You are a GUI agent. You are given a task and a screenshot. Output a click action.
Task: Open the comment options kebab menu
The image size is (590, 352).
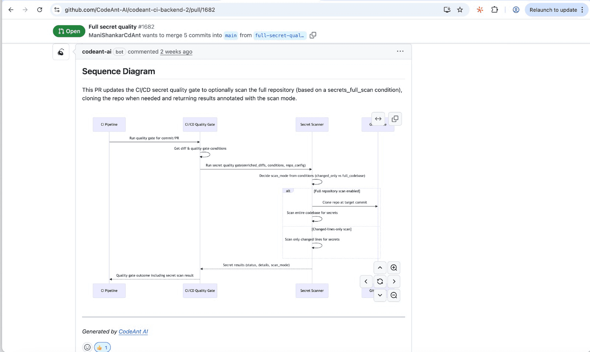click(x=400, y=52)
